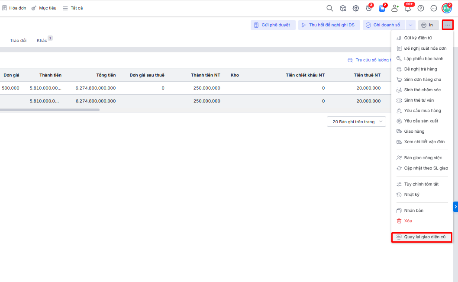Screen dimensions: 458x282
Task: Click the In print button
Action: [x=427, y=25]
